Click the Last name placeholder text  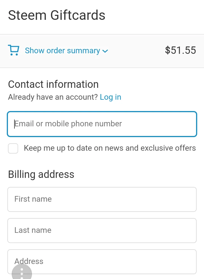33,230
